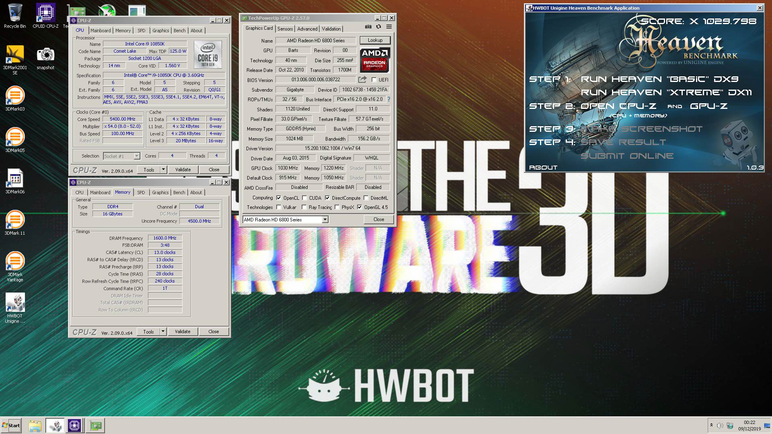Click the Start button on the taskbar

11,425
